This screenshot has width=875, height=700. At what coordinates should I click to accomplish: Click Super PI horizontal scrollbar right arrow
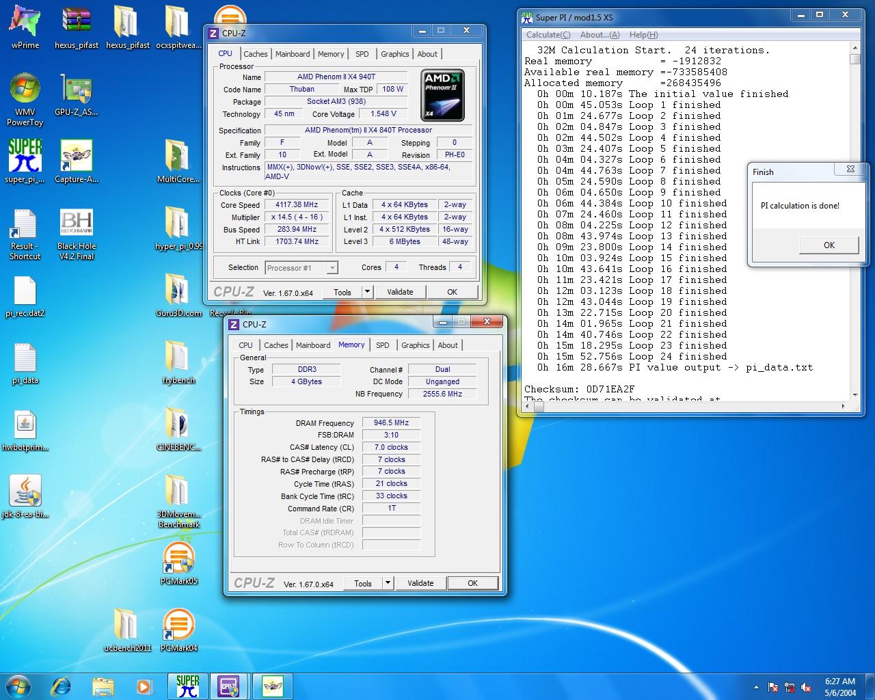coord(843,406)
